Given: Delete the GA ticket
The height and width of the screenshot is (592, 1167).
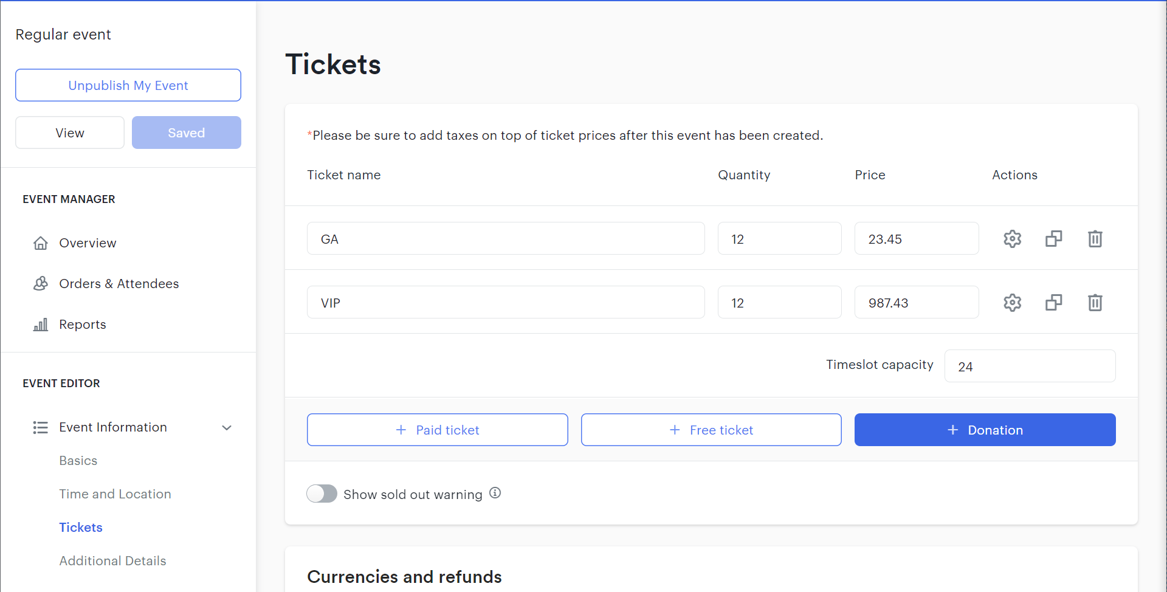Looking at the screenshot, I should (x=1095, y=239).
